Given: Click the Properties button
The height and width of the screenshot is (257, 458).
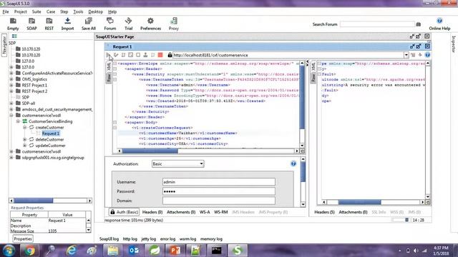Looking at the screenshot, I should (23, 239).
